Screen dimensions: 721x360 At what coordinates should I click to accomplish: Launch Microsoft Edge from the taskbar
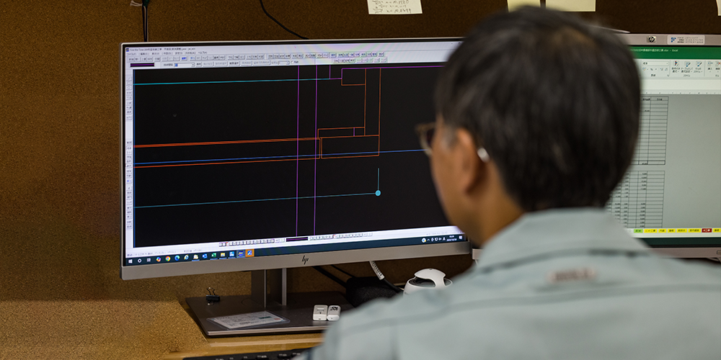pos(177,258)
